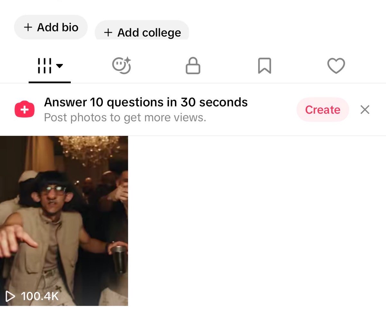Image resolution: width=386 pixels, height=329 pixels.
Task: Open the emoji face sparkle tab
Action: coord(122,66)
